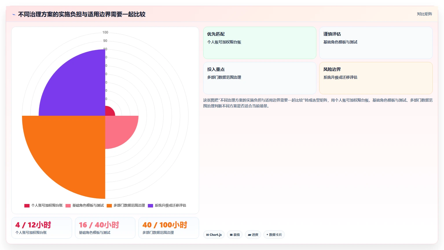Click 个人账号加权限台账 text in 优先匹配 card
The height and width of the screenshot is (250, 444).
click(x=224, y=42)
